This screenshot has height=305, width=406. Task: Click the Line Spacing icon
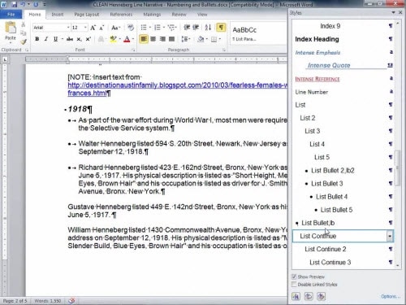(x=184, y=39)
